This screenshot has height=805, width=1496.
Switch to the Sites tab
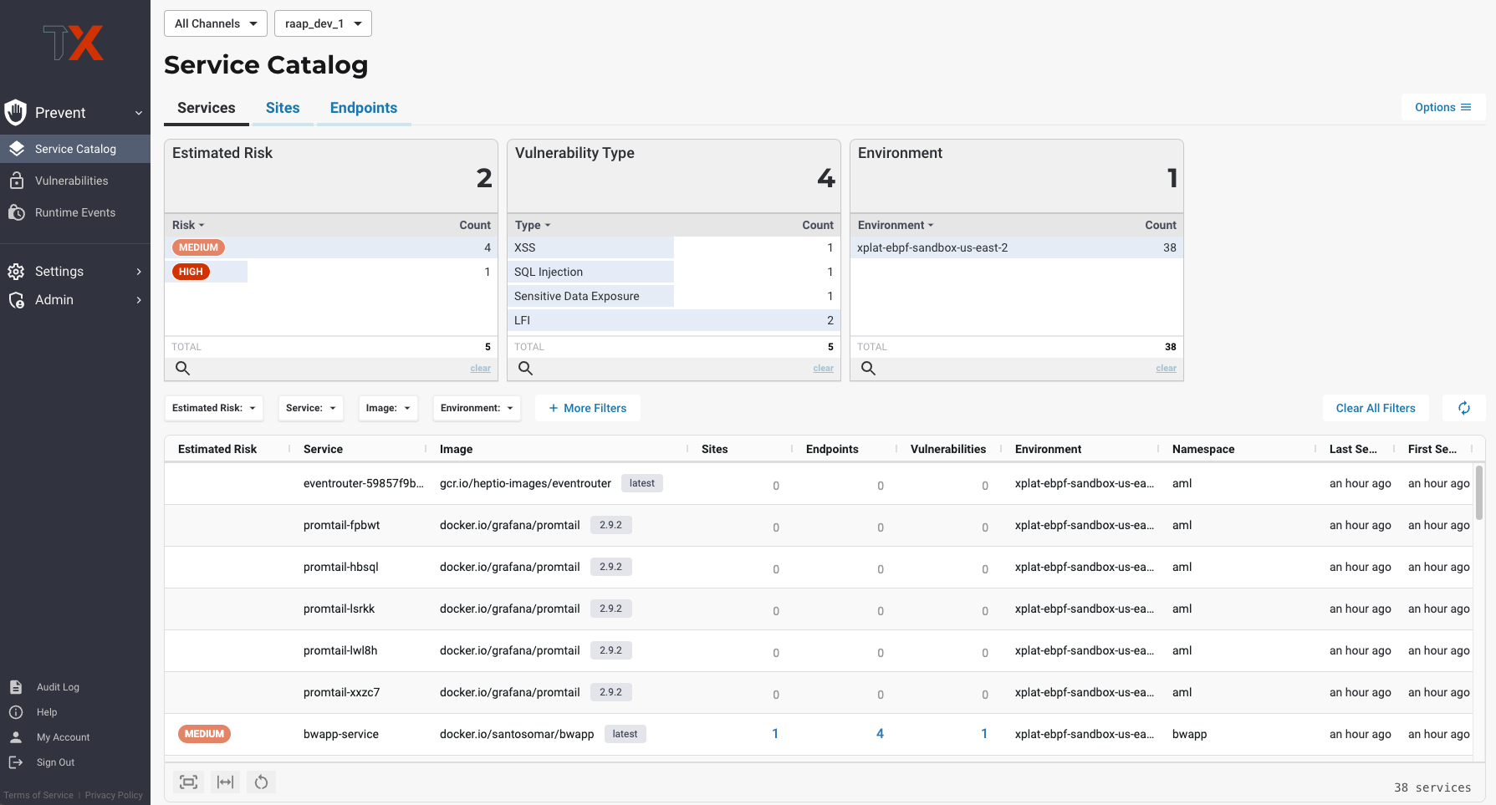283,108
